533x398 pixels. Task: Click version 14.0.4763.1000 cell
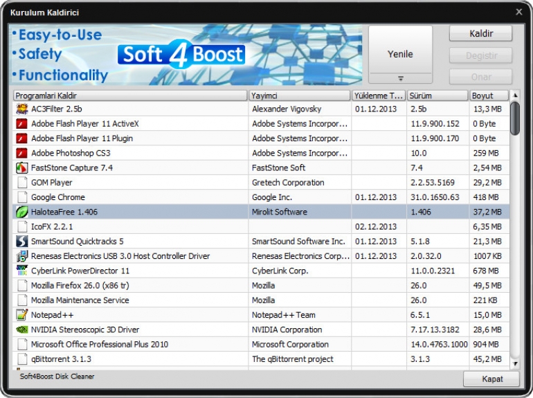pos(439,344)
